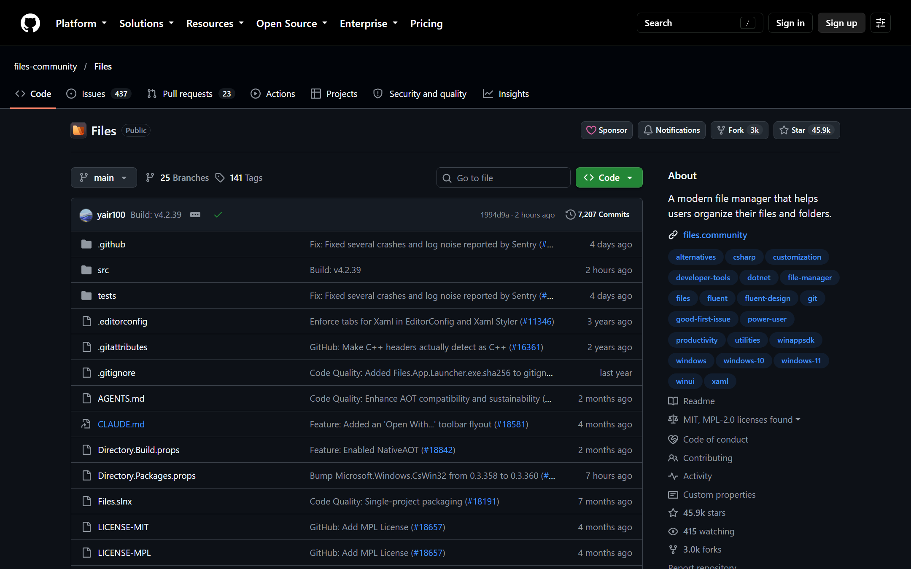Click the tag icon next to 141 Tags
The image size is (911, 569).
pyautogui.click(x=220, y=178)
